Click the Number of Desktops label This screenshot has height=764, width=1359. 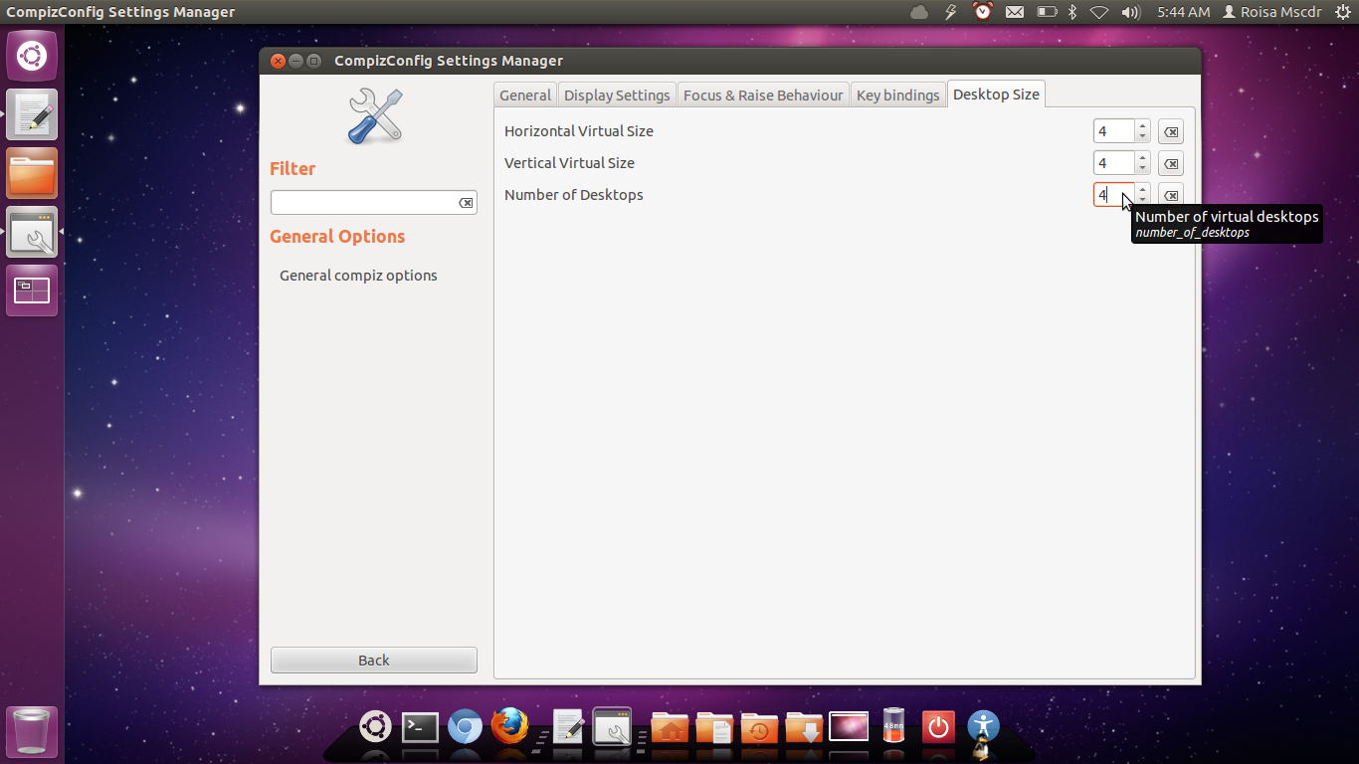[574, 195]
